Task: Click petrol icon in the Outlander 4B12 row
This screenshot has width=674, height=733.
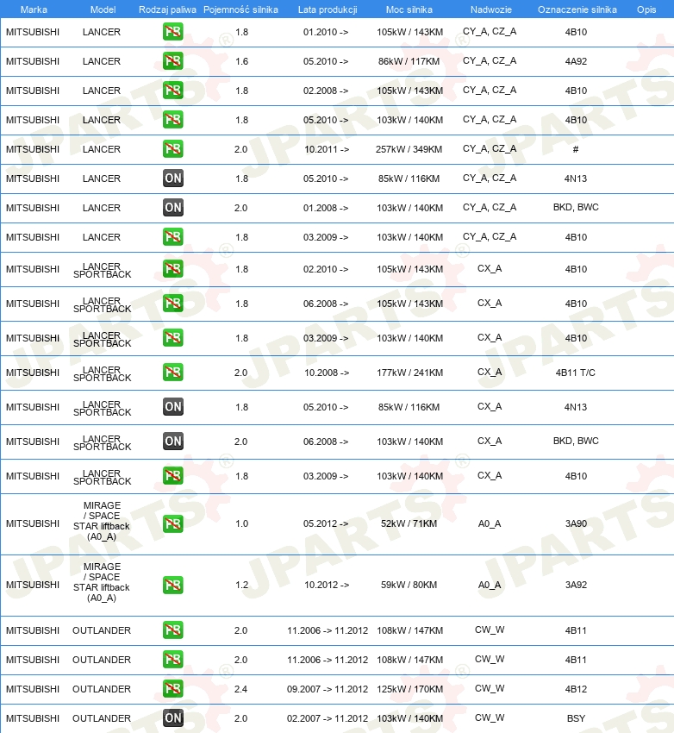Action: coord(173,689)
